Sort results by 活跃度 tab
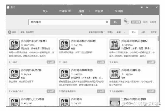This screenshot has height=111, width=165. tap(153, 32)
